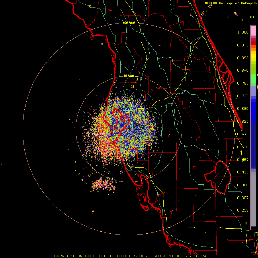Click the 30 DEC 25 date text
Viewport: 258px width, 258px height.
(x=179, y=256)
